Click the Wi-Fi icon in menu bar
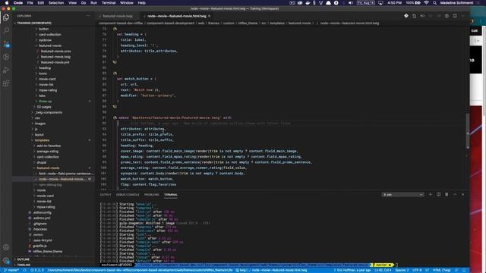 pyautogui.click(x=427, y=3)
